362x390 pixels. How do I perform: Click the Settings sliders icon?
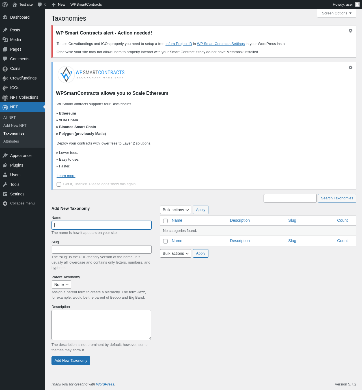click(x=5, y=194)
